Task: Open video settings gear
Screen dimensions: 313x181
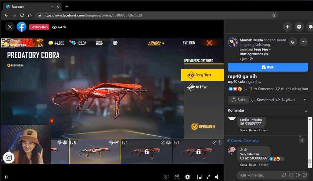Action: click(x=188, y=177)
